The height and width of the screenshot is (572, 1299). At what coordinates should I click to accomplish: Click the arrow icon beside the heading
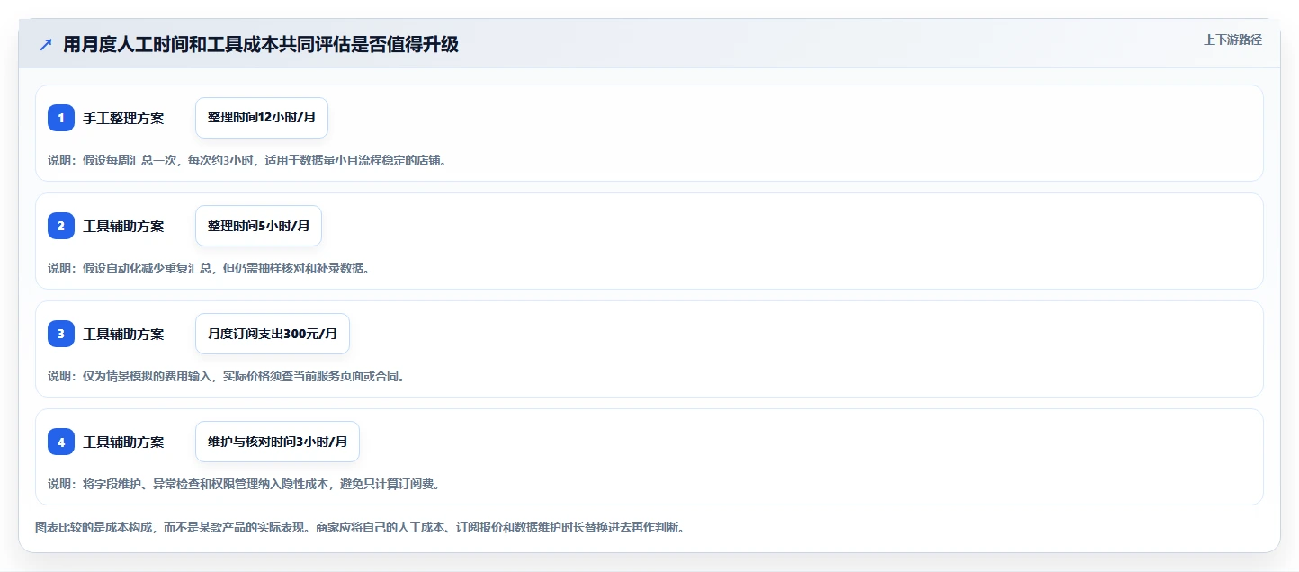[46, 45]
